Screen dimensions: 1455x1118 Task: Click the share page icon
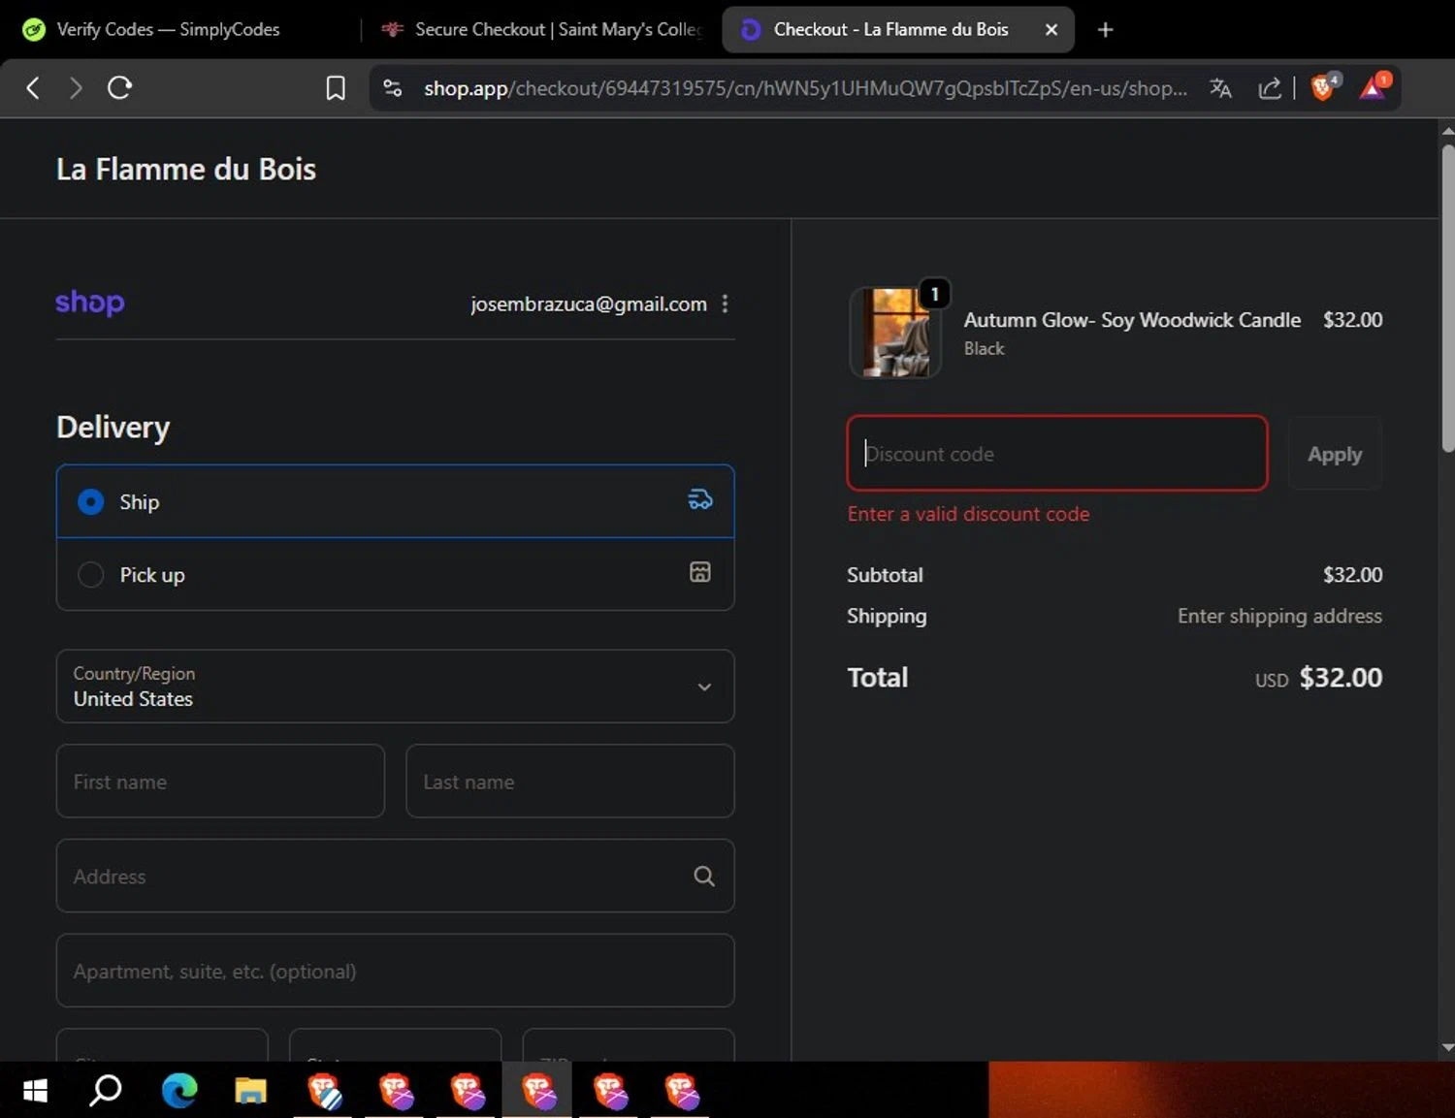(1269, 88)
